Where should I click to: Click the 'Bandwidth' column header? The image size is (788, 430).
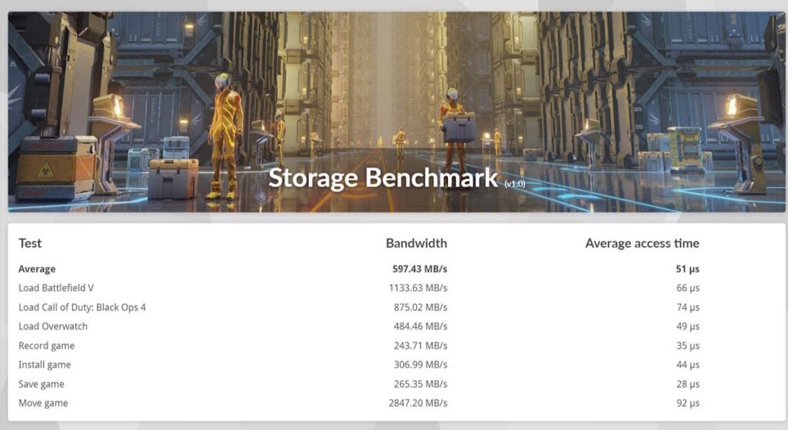point(416,243)
